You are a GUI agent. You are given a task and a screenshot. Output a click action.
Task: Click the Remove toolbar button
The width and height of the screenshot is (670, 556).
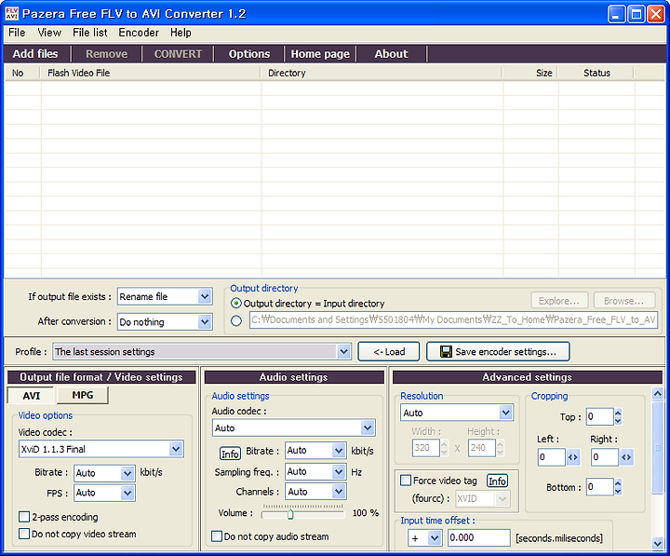[x=106, y=54]
